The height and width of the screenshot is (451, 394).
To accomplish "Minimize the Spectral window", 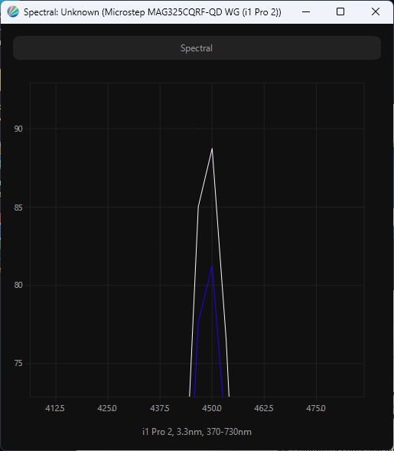I will [x=306, y=11].
